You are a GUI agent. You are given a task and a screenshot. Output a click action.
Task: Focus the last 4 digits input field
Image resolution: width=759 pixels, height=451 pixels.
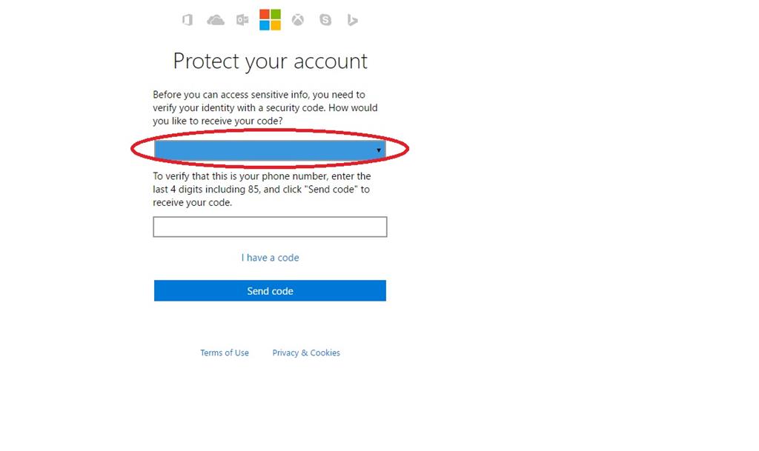click(x=270, y=227)
